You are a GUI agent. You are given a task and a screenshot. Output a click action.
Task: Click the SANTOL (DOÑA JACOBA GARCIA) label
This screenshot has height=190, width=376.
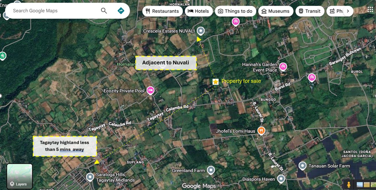(357, 154)
